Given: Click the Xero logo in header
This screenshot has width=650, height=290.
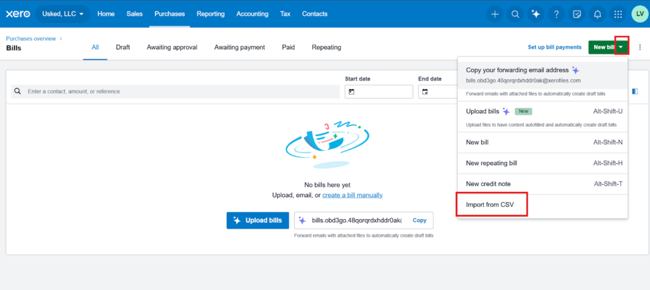Looking at the screenshot, I should tap(18, 14).
